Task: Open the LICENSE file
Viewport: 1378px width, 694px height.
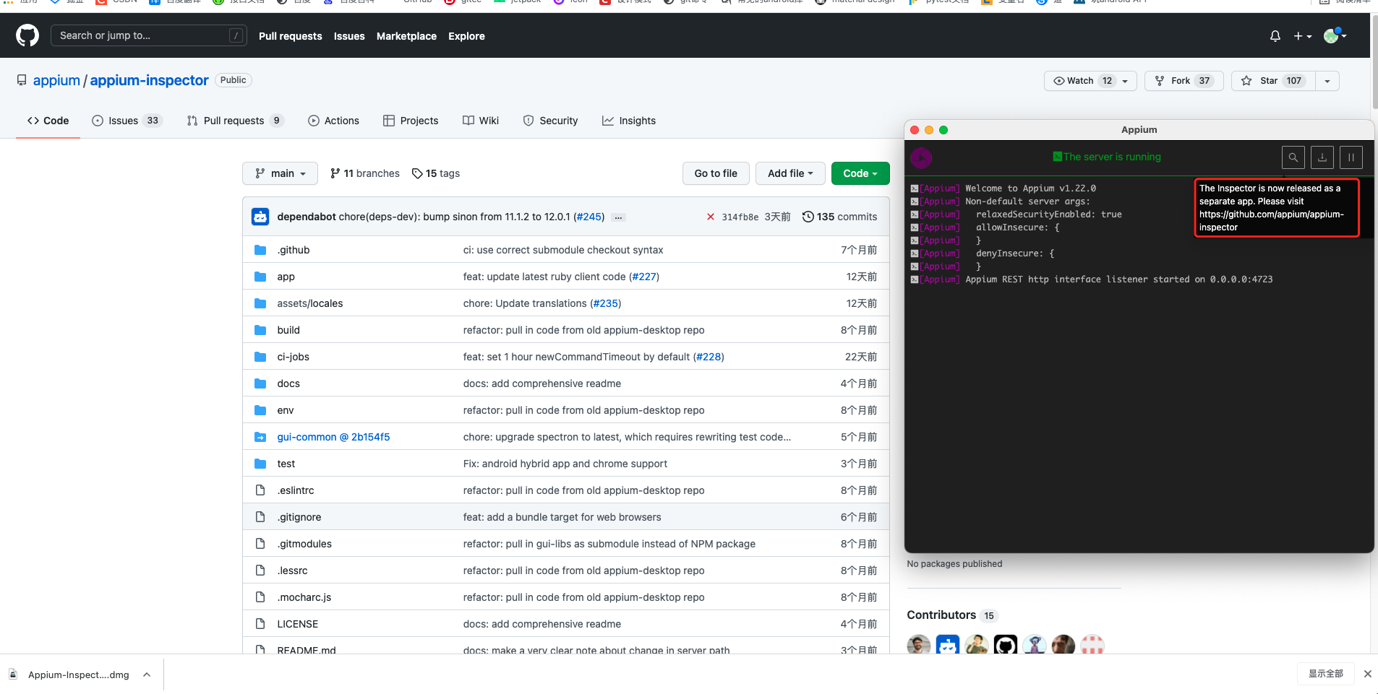Action: (x=297, y=624)
